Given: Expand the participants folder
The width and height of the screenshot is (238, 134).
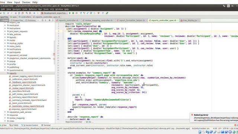Looking at the screenshot, I should click(x=5, y=52).
